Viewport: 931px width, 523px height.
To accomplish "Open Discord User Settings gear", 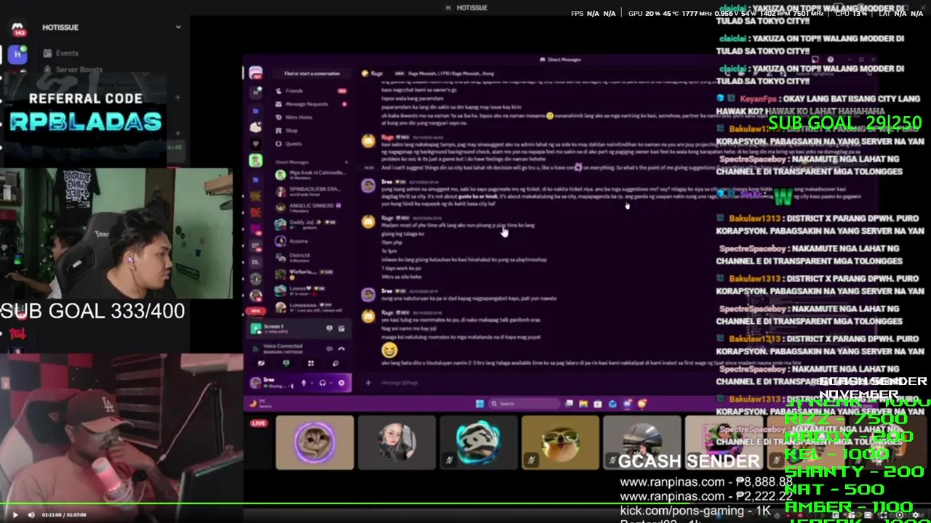I will tap(341, 383).
